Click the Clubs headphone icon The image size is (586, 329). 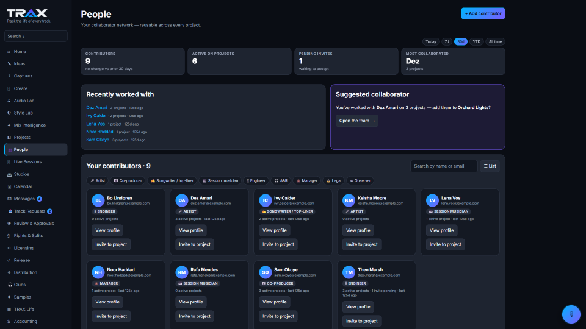point(10,285)
